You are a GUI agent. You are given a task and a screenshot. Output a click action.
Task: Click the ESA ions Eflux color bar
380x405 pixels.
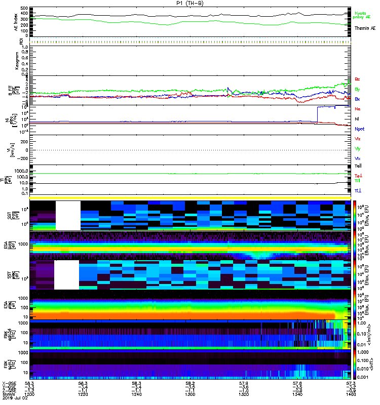[x=355, y=246]
